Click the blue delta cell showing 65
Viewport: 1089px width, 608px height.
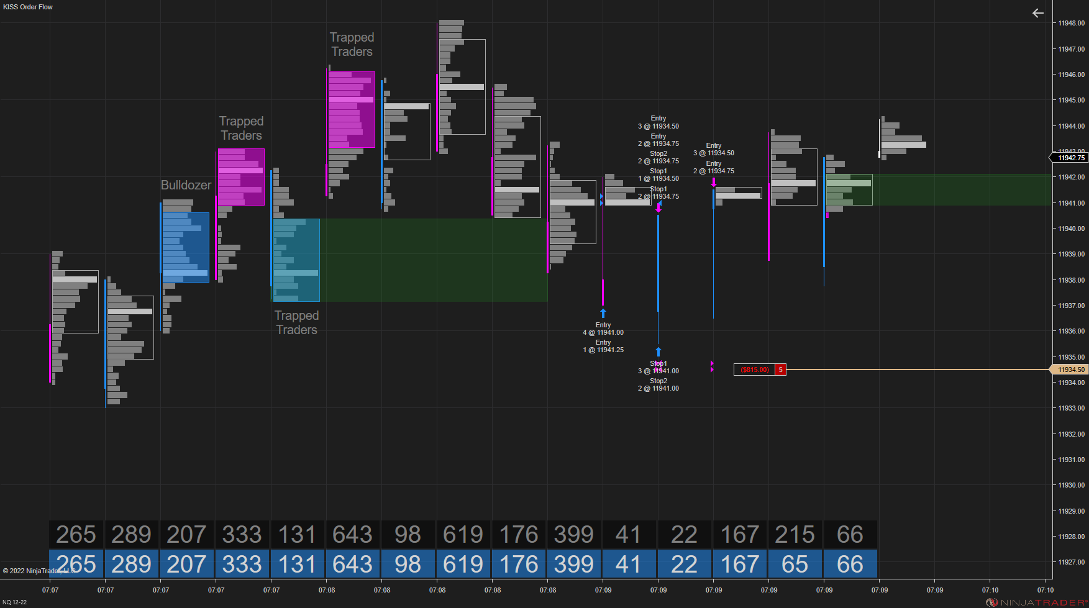pyautogui.click(x=795, y=564)
